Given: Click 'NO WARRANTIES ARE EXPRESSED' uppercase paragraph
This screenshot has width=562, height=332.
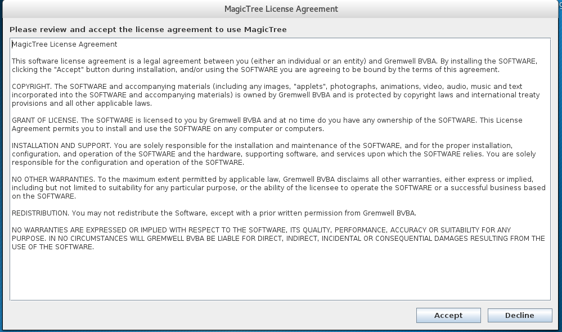Looking at the screenshot, I should coord(278,239).
